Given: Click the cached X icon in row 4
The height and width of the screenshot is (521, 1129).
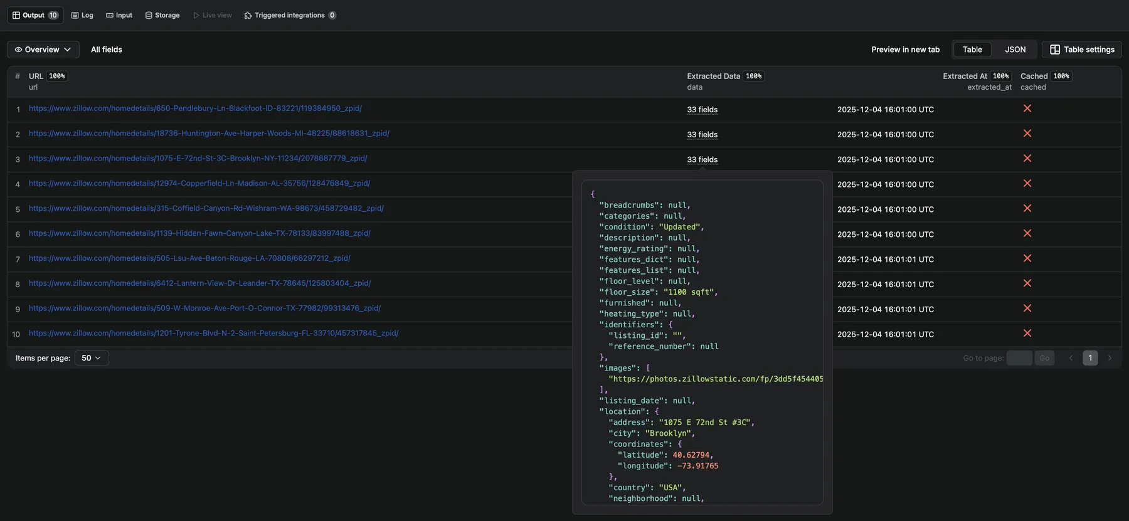Looking at the screenshot, I should [1027, 184].
